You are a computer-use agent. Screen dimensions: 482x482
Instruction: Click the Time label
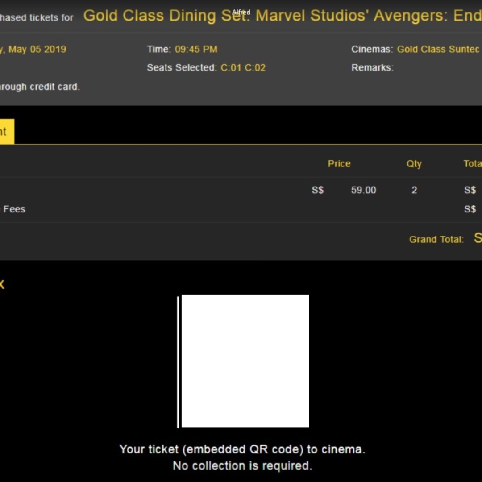159,49
